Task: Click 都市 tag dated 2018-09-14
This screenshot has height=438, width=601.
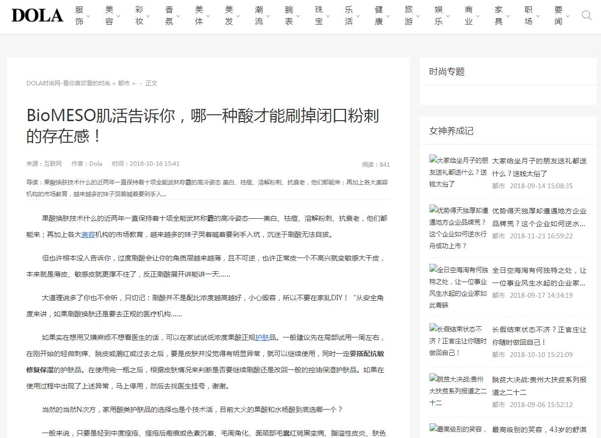Action: (x=498, y=186)
